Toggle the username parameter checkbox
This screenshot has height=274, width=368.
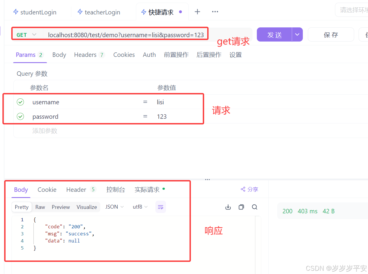click(x=20, y=102)
